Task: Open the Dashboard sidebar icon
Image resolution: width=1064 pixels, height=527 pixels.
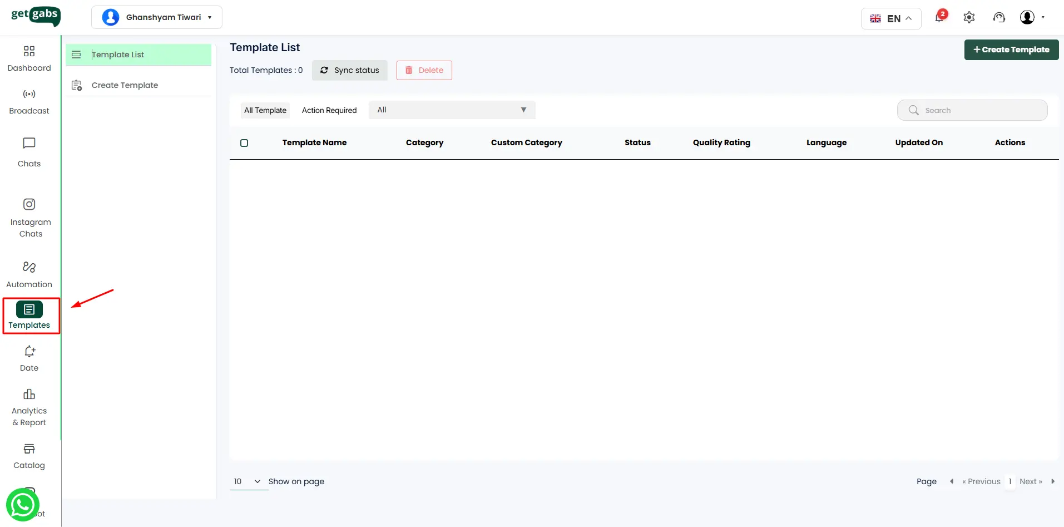Action: pos(29,58)
